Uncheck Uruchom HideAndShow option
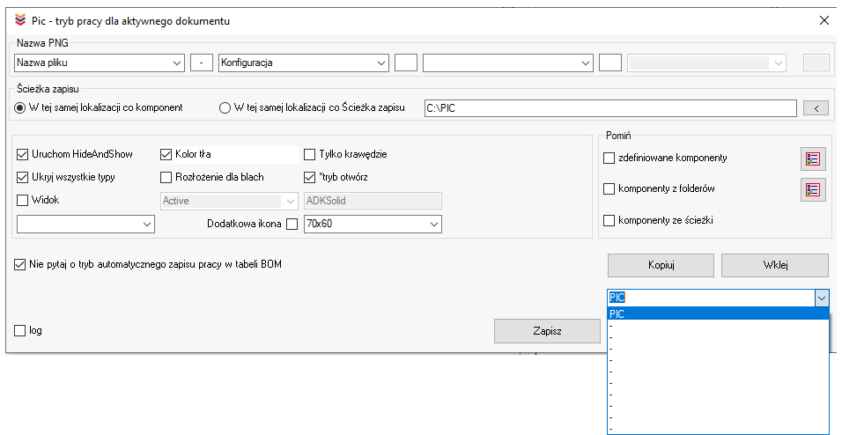Screen dimensions: 842x435 [x=23, y=154]
